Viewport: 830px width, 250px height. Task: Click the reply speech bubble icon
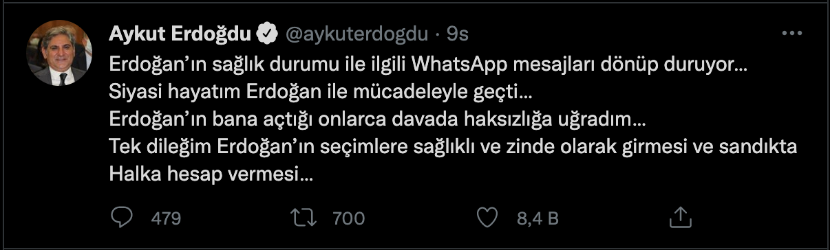click(121, 218)
